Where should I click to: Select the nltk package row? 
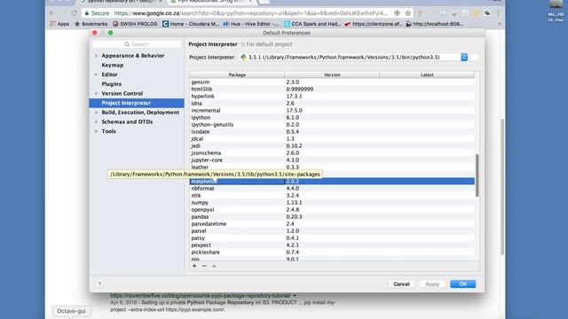(x=332, y=195)
